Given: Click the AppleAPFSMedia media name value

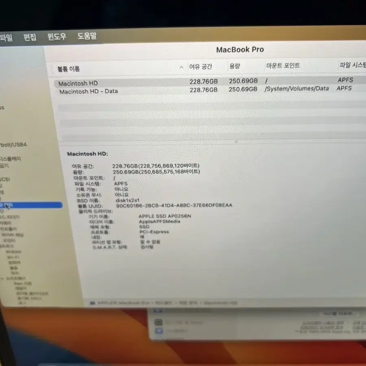Looking at the screenshot, I should pyautogui.click(x=160, y=221).
